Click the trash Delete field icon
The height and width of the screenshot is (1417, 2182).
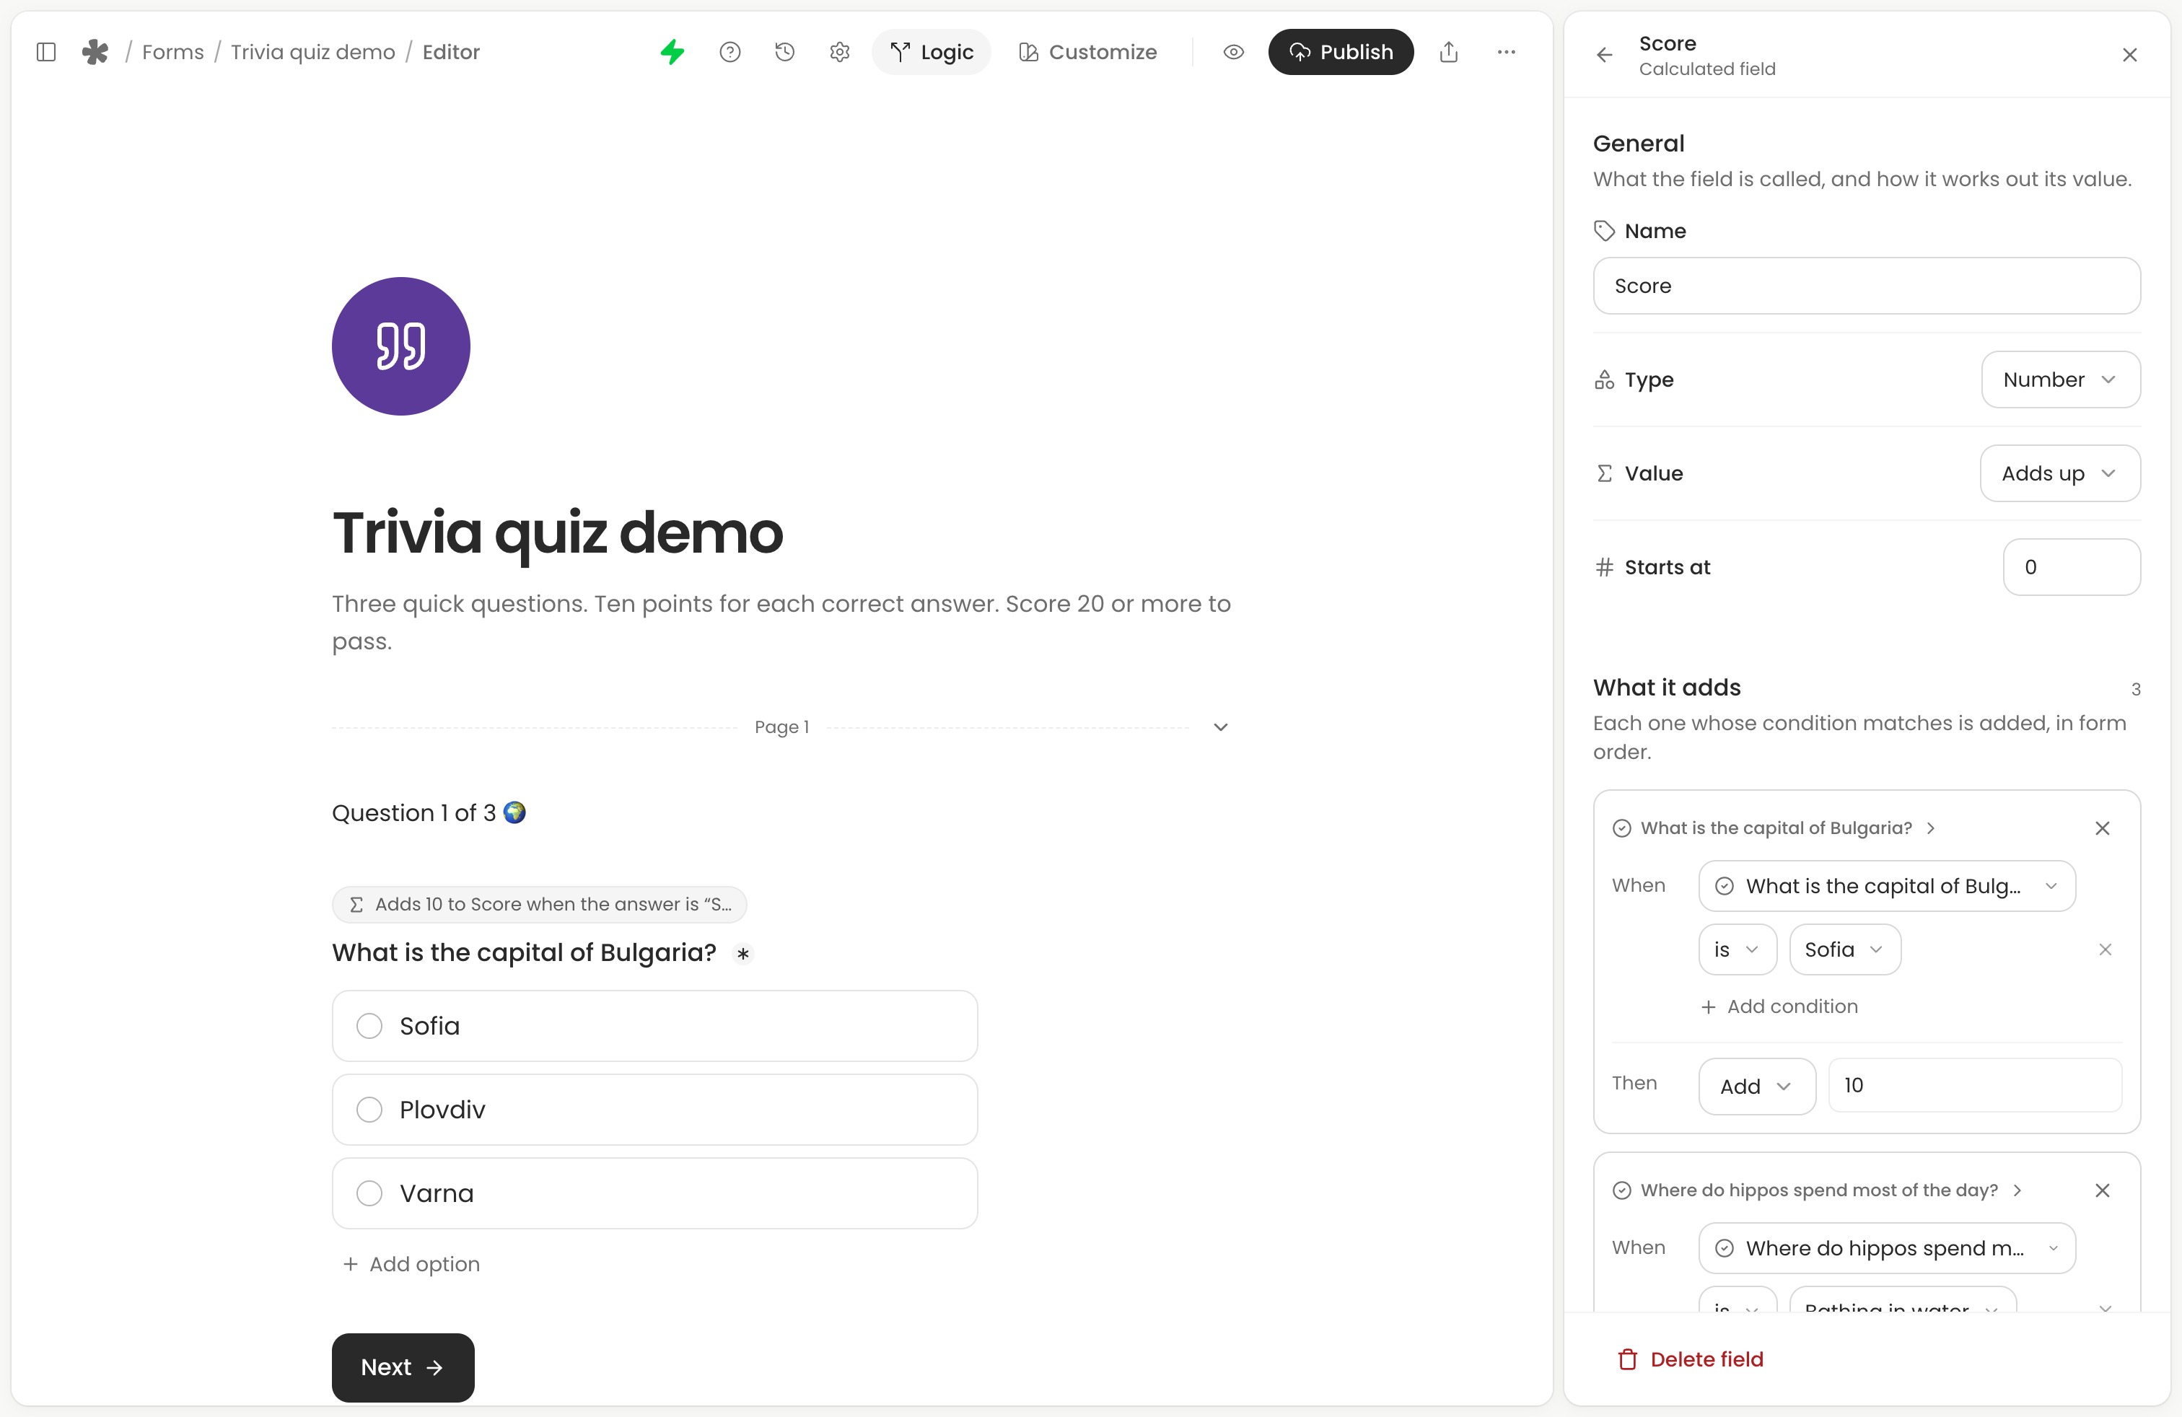[1629, 1359]
